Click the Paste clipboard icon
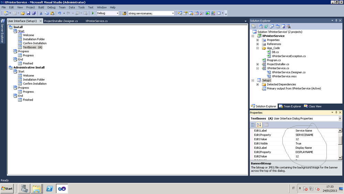 [52, 13]
